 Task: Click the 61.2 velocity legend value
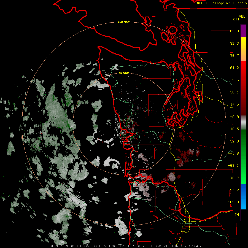tap(234, 68)
